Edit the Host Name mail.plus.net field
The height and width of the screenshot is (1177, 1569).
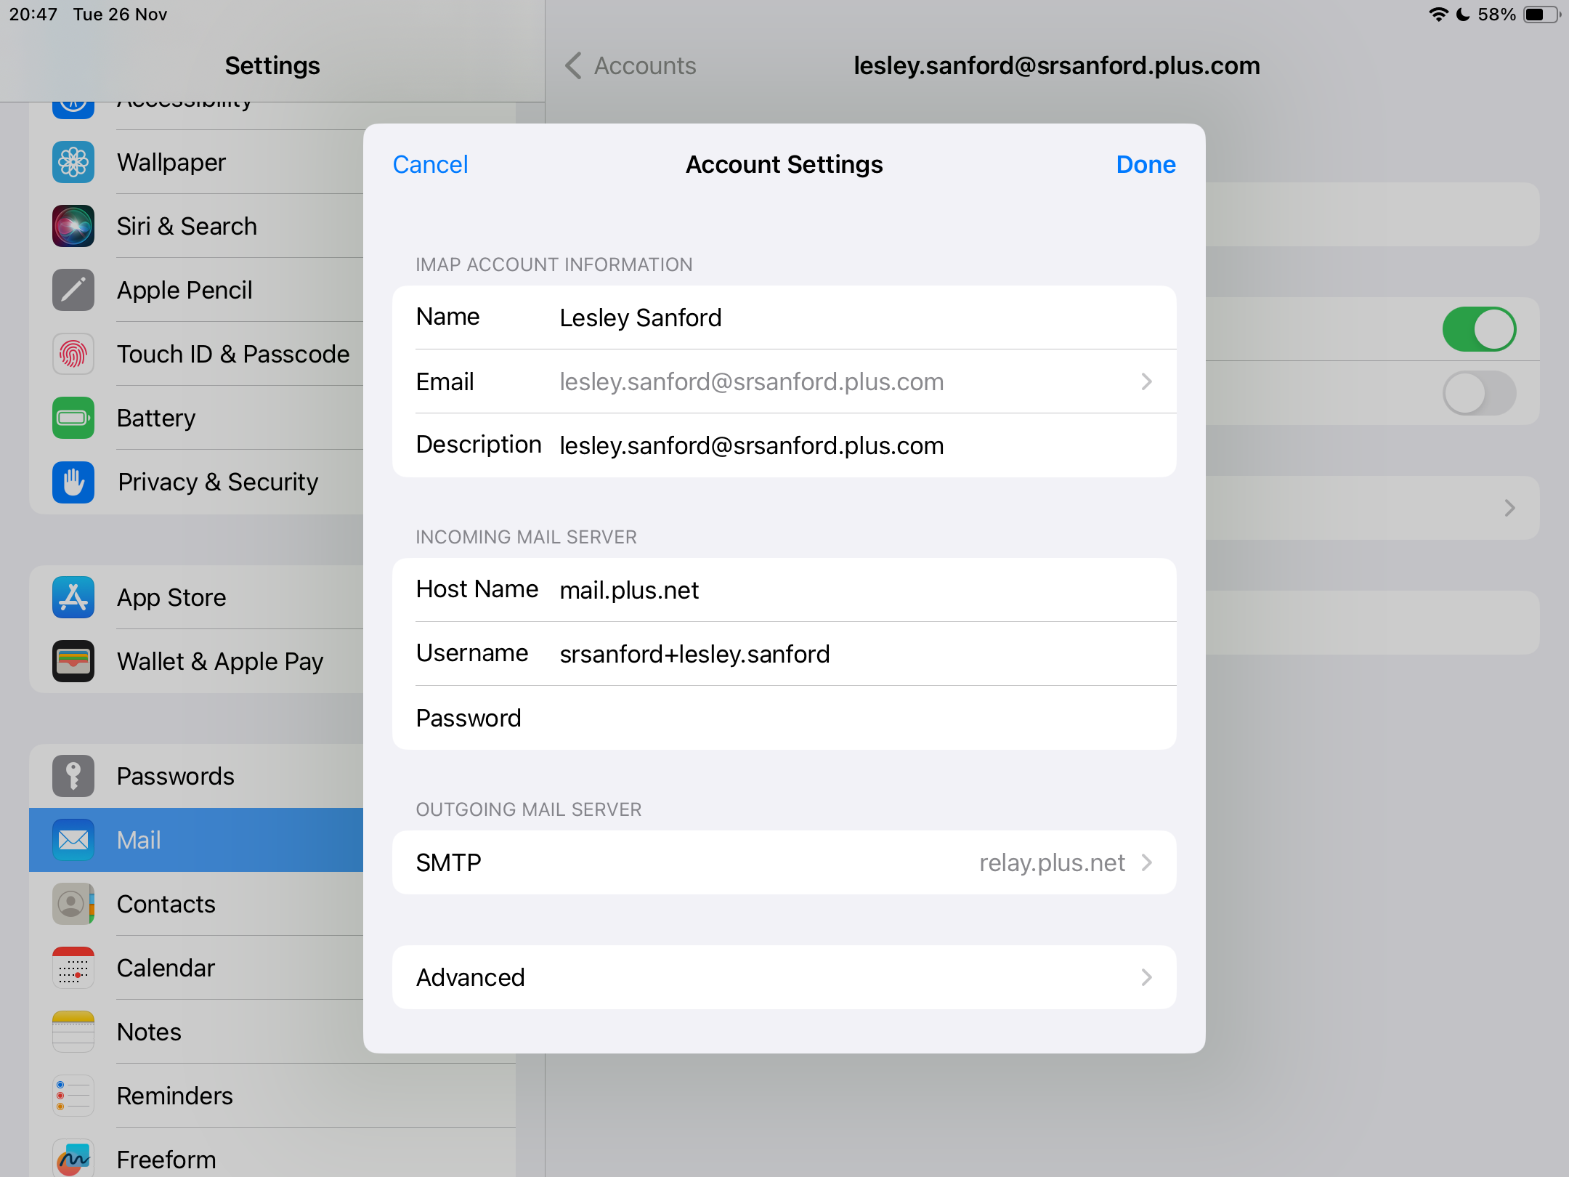pos(784,590)
